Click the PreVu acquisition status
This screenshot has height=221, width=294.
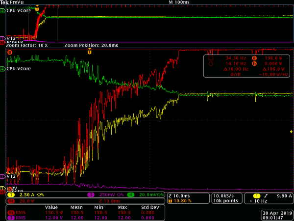[17, 2]
